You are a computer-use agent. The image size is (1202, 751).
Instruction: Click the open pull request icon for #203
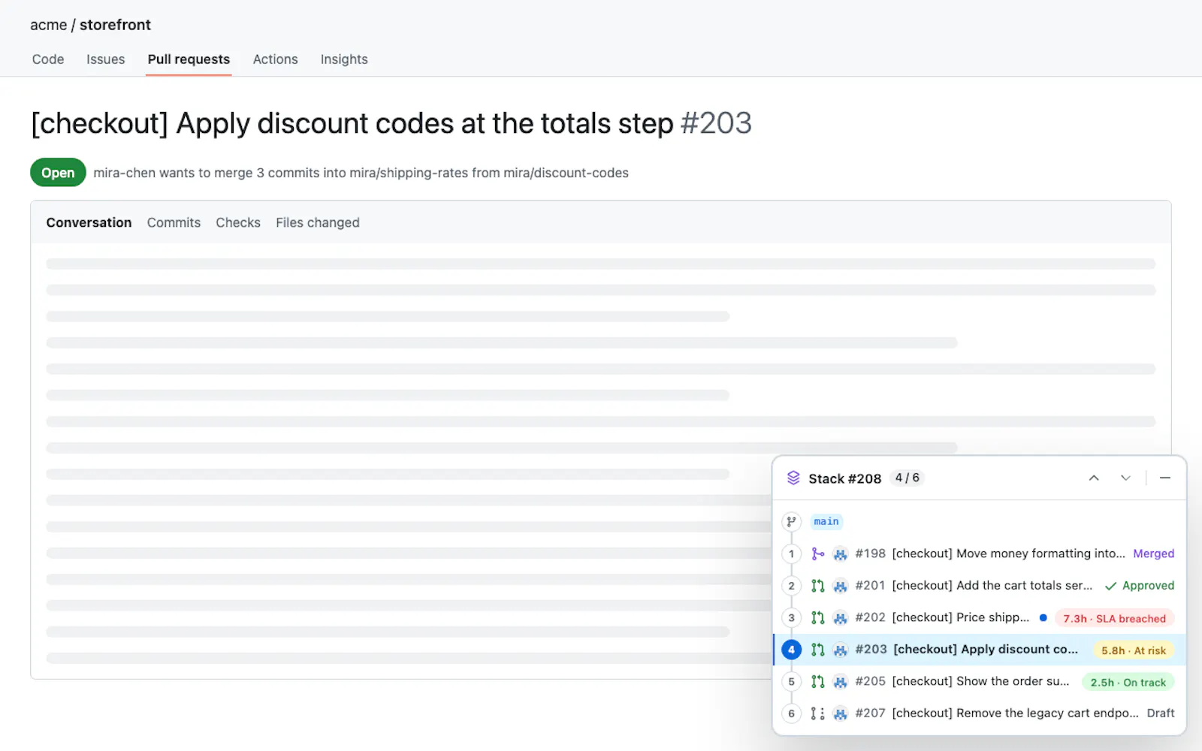(818, 650)
